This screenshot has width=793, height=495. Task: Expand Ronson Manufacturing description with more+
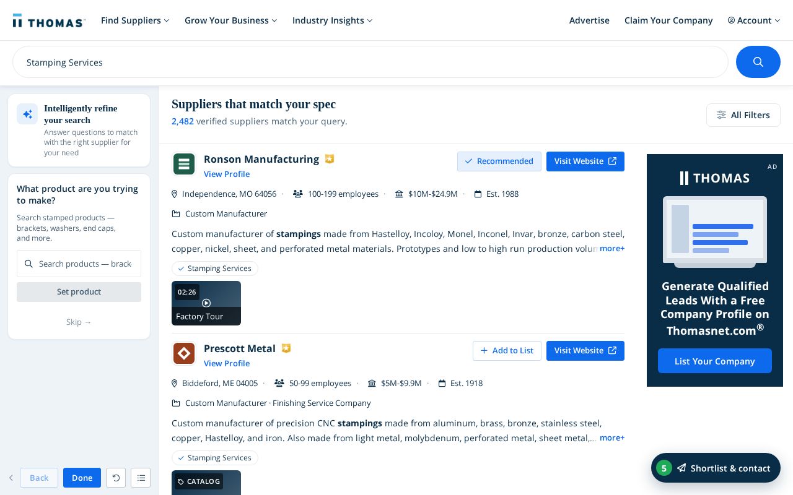[612, 248]
